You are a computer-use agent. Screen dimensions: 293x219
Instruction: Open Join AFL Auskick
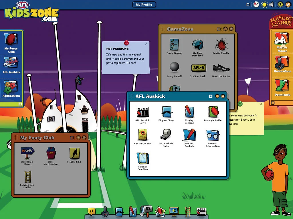tap(189, 138)
